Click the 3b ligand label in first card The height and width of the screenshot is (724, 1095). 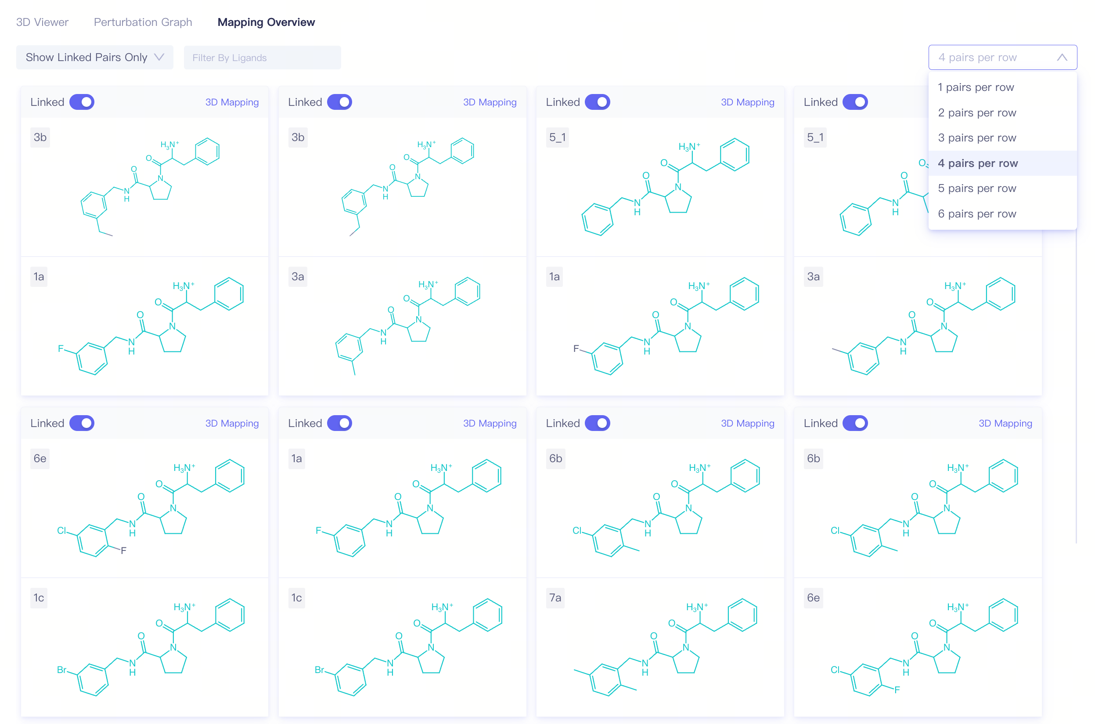[x=40, y=137]
